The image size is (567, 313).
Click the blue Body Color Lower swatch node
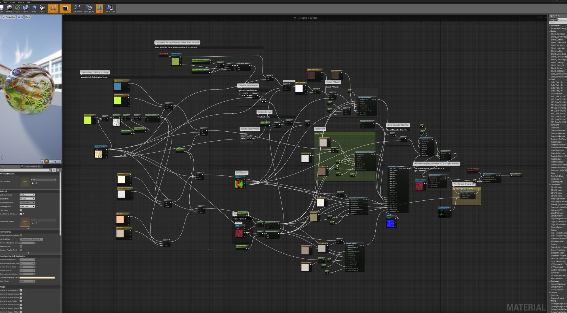click(x=118, y=86)
